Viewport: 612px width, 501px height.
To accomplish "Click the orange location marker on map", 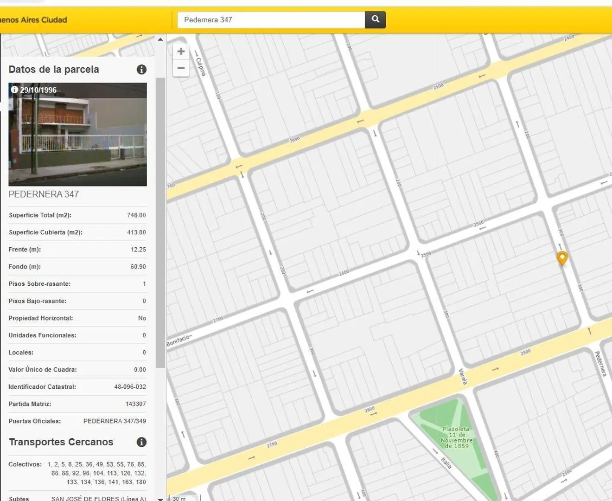I will [562, 258].
